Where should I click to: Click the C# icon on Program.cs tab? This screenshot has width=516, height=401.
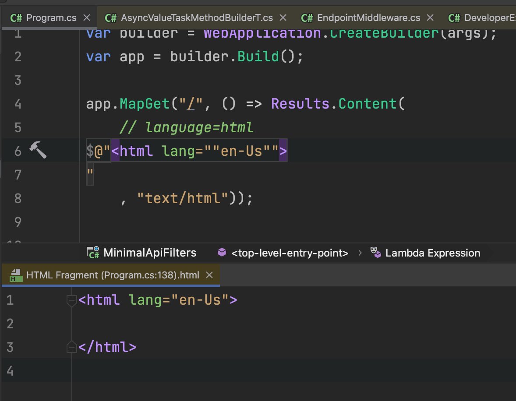[x=16, y=18]
